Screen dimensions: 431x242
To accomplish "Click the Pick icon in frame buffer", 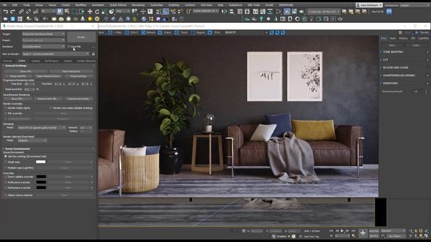I will 209,32.
